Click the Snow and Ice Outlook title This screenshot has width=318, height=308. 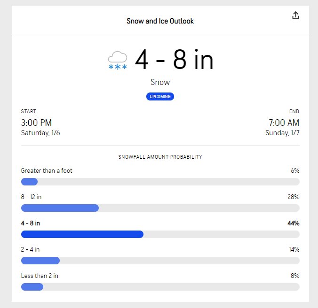[160, 21]
